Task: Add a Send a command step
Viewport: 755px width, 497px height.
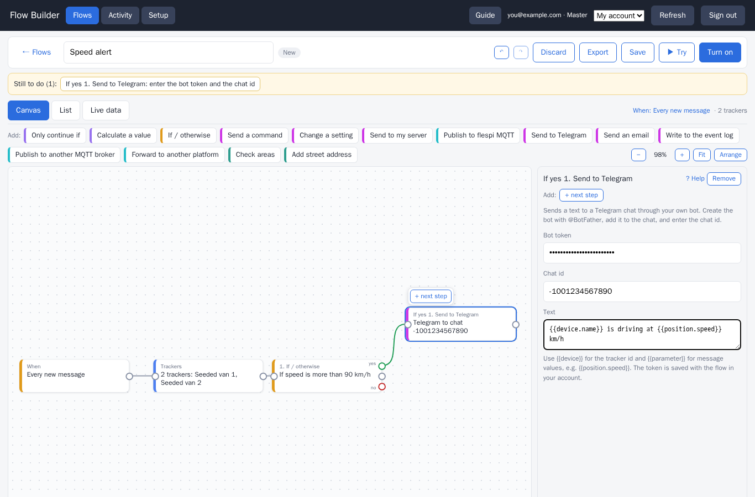Action: pyautogui.click(x=254, y=135)
